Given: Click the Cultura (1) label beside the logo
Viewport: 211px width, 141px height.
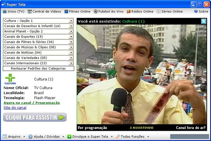Looking at the screenshot, I should pos(44,79).
